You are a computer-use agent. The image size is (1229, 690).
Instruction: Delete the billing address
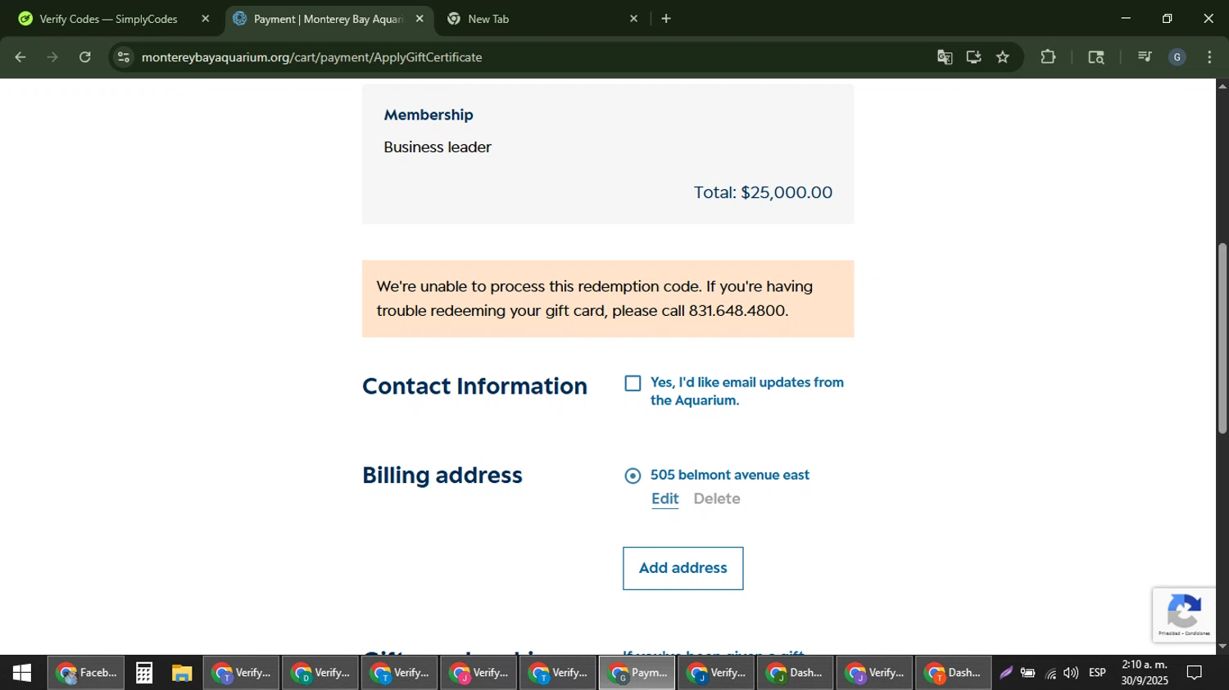tap(717, 498)
